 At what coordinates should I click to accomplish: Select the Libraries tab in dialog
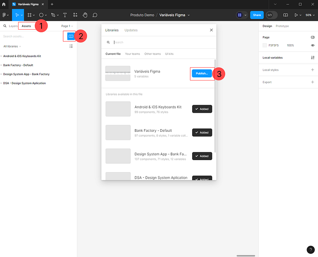112,30
